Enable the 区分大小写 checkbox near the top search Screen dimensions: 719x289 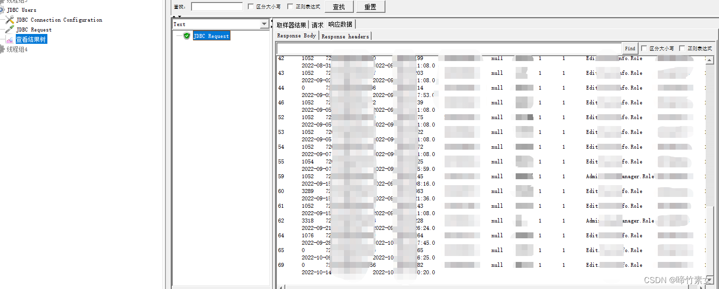251,6
